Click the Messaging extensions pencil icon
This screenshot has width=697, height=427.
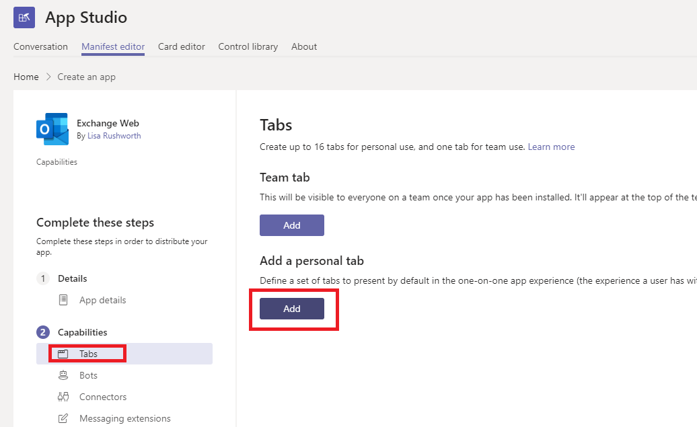point(63,418)
